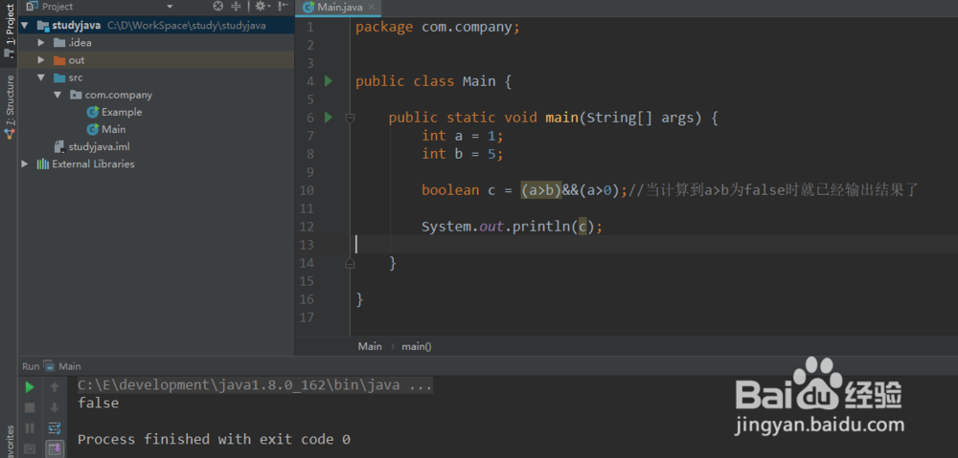Click the Pause output icon
Screen dimensions: 958x458
[30, 428]
